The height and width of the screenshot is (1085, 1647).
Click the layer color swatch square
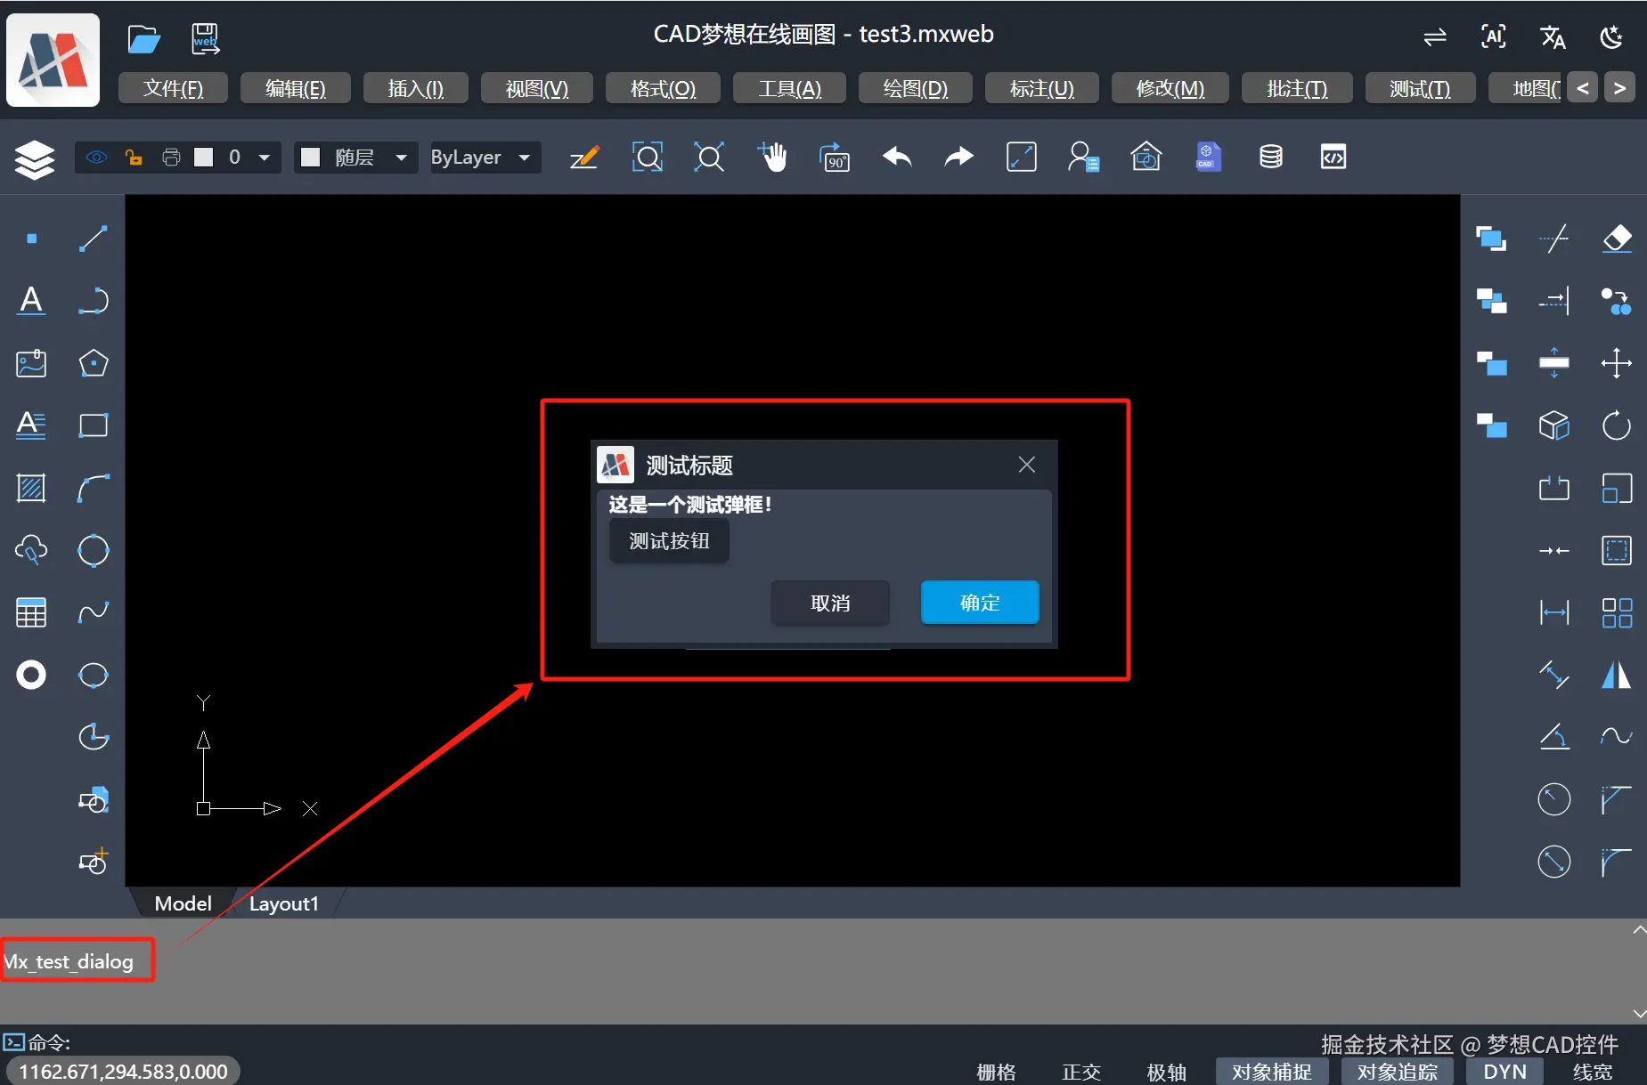pyautogui.click(x=205, y=157)
